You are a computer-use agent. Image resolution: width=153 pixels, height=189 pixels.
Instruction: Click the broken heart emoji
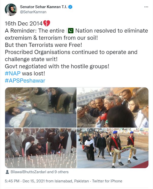pyautogui.click(x=47, y=23)
